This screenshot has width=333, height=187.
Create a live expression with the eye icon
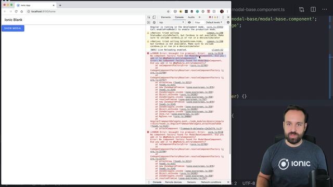click(189, 22)
